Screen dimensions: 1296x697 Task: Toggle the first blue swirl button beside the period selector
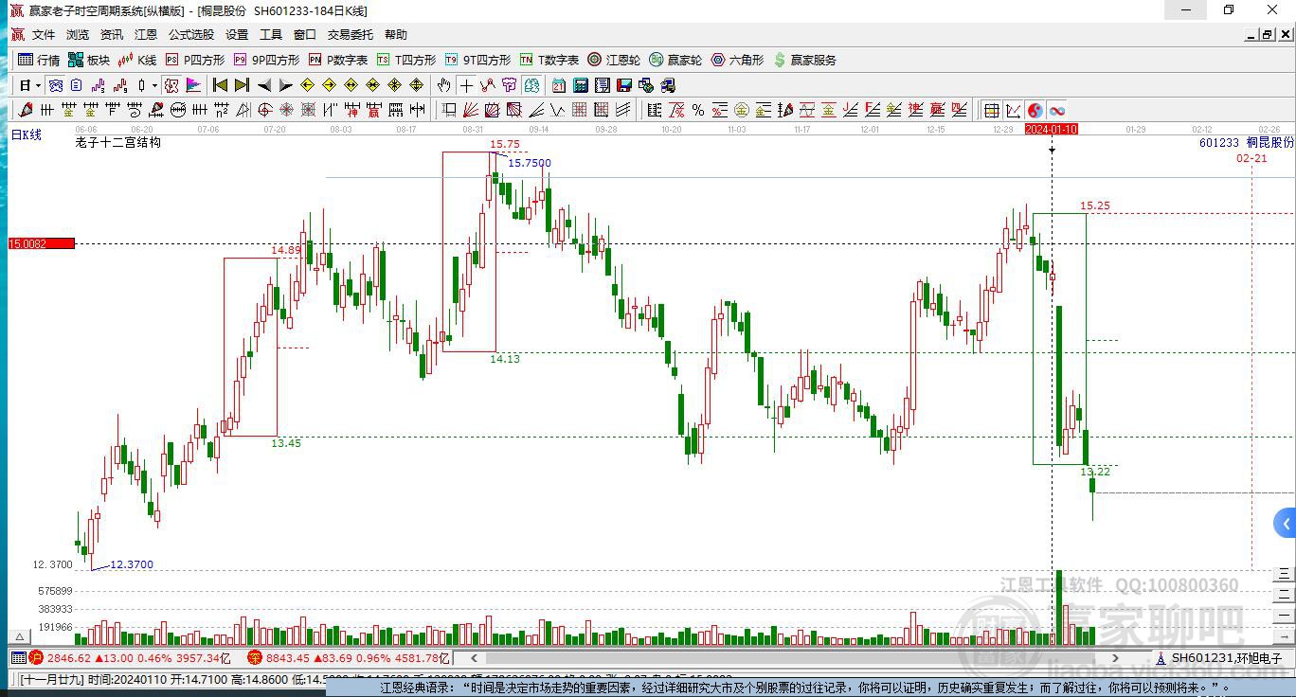tap(56, 85)
